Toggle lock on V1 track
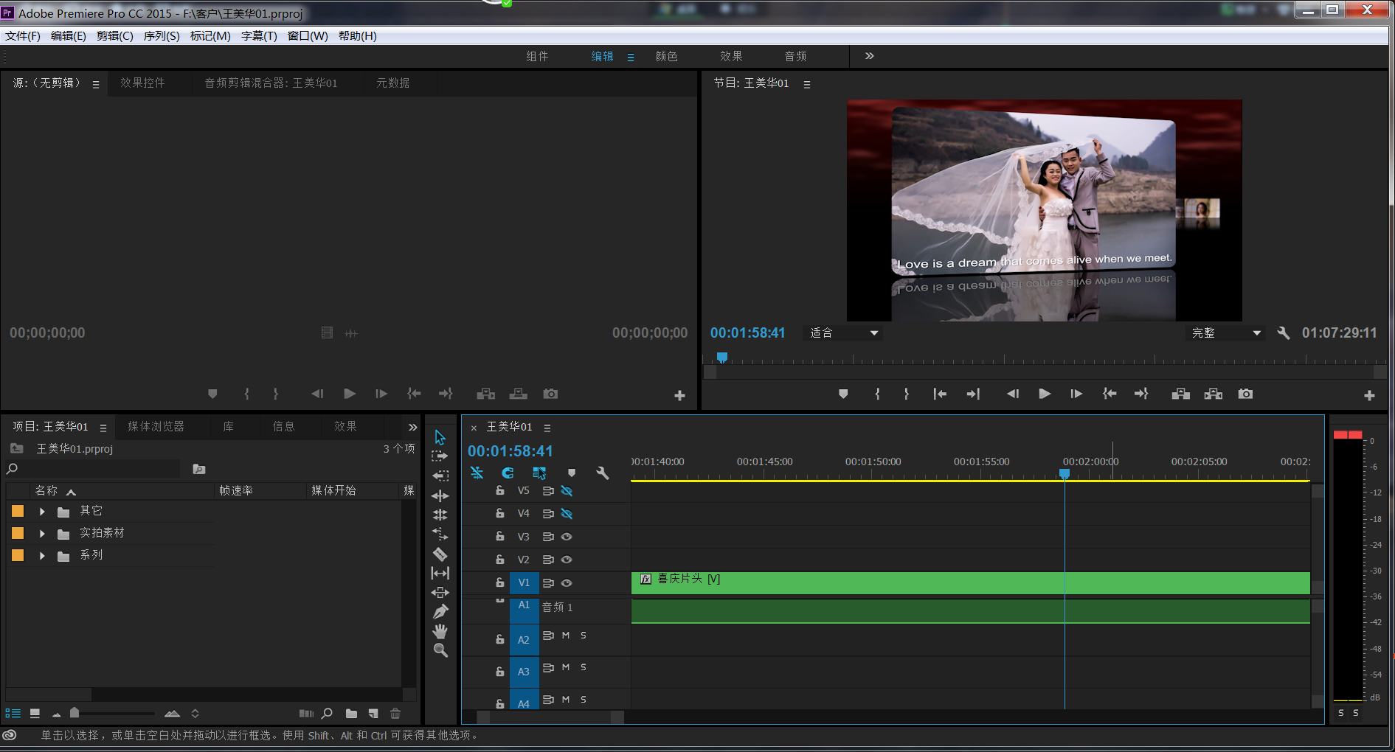 [x=499, y=582]
